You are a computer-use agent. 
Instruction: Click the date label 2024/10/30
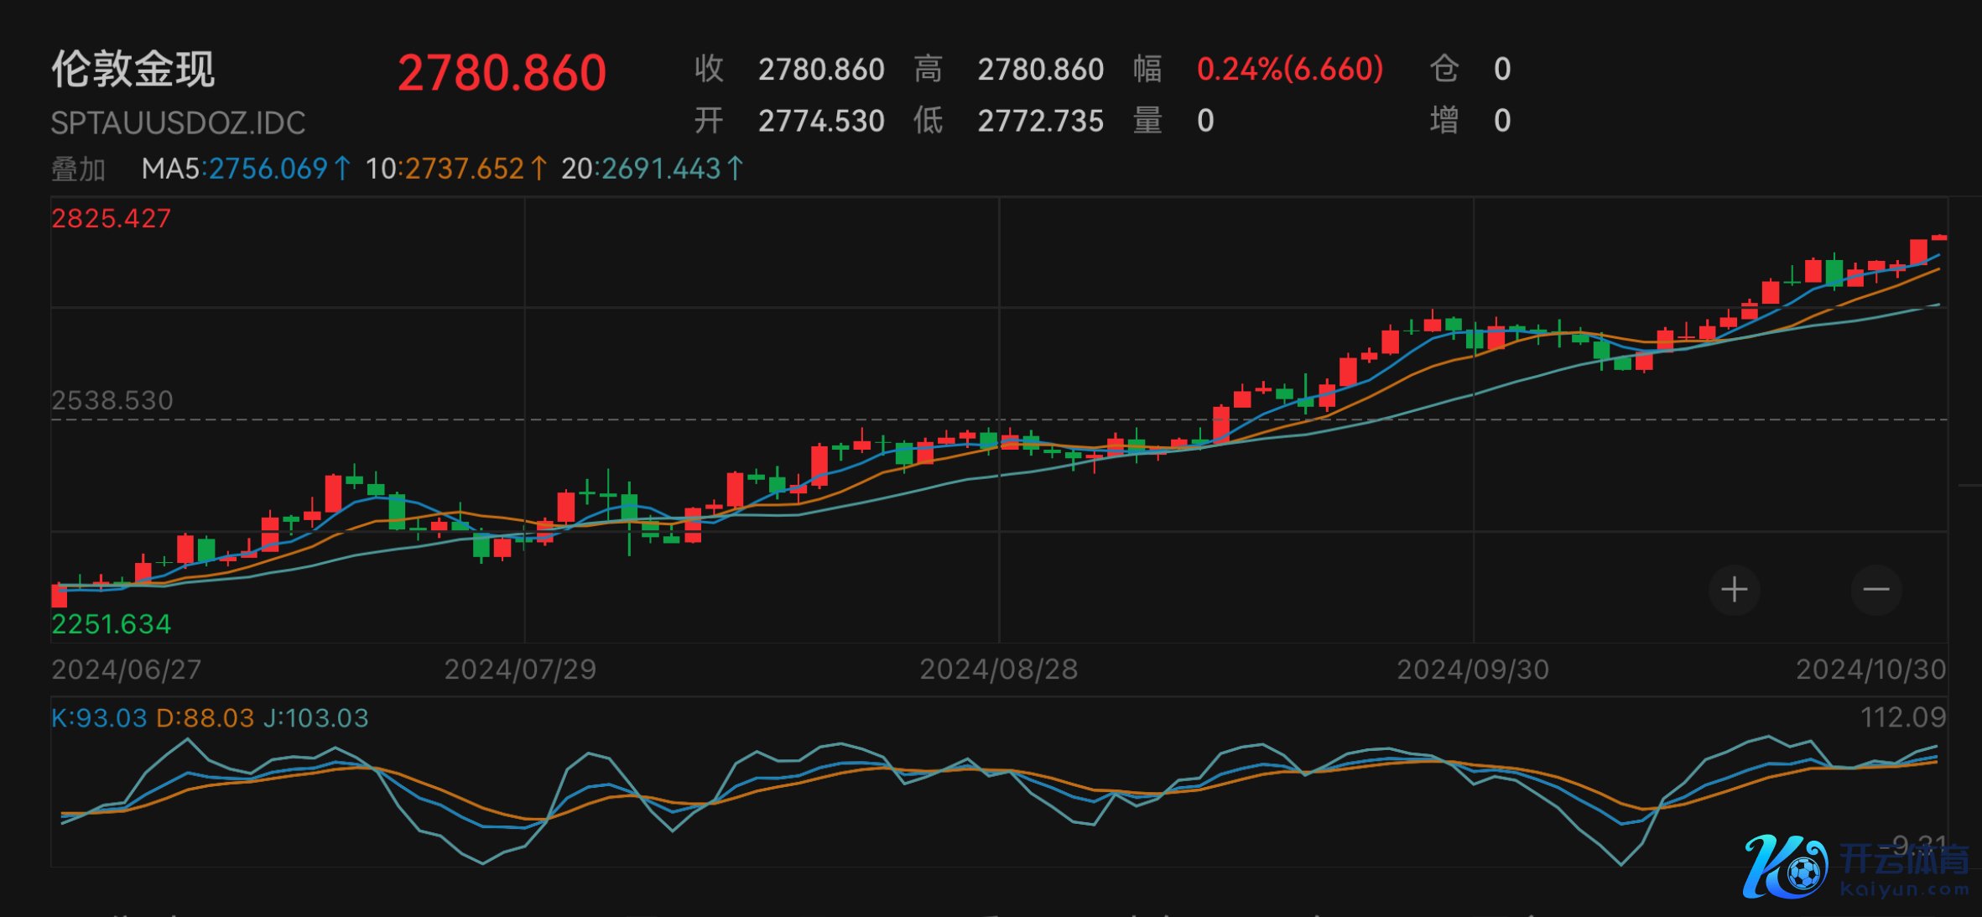click(x=1871, y=670)
